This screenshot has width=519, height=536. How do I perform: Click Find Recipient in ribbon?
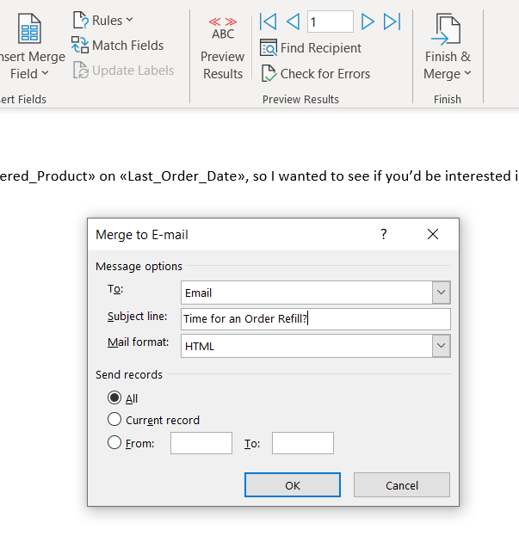coord(311,48)
